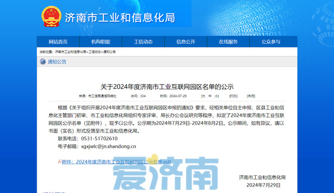Select 工信动态 in the navigation bar
The image size is (334, 193).
[x=143, y=42]
